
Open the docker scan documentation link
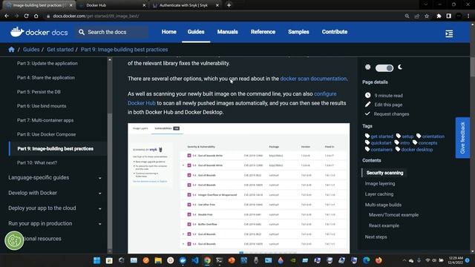tap(313, 79)
